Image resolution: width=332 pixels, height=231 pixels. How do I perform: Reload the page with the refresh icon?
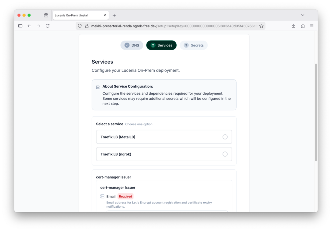[x=48, y=26]
